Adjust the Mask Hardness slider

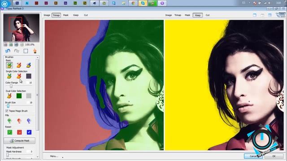pos(7,155)
